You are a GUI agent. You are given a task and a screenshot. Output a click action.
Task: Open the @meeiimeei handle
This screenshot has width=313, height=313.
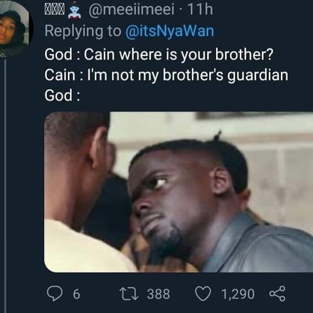click(x=131, y=10)
